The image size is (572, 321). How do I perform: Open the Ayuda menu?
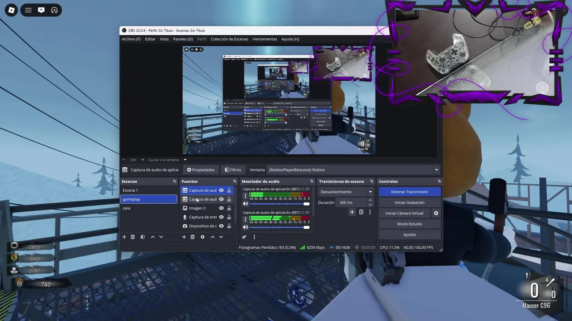[290, 39]
